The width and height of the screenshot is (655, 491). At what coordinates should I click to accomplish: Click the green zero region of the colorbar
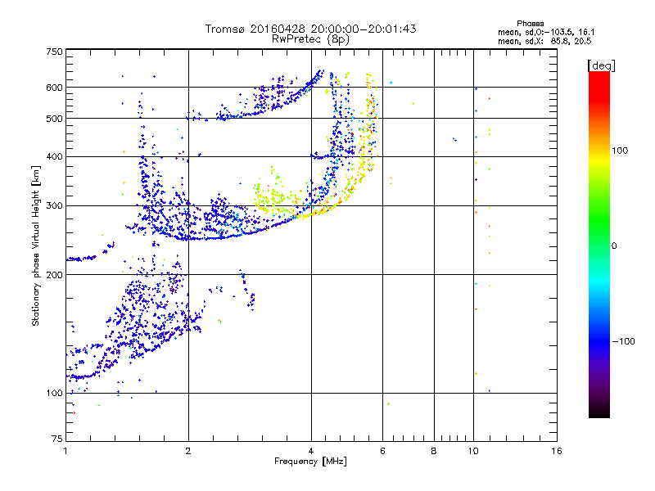tap(599, 245)
